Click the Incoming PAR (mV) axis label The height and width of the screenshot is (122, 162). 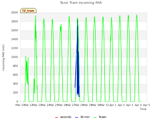pyautogui.click(x=3, y=58)
